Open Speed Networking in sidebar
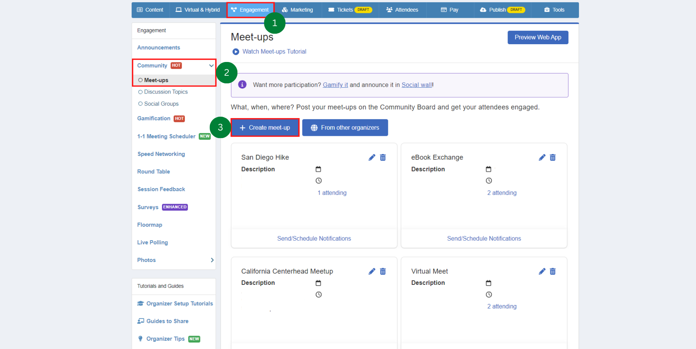Screen dimensions: 696x349 (x=161, y=154)
